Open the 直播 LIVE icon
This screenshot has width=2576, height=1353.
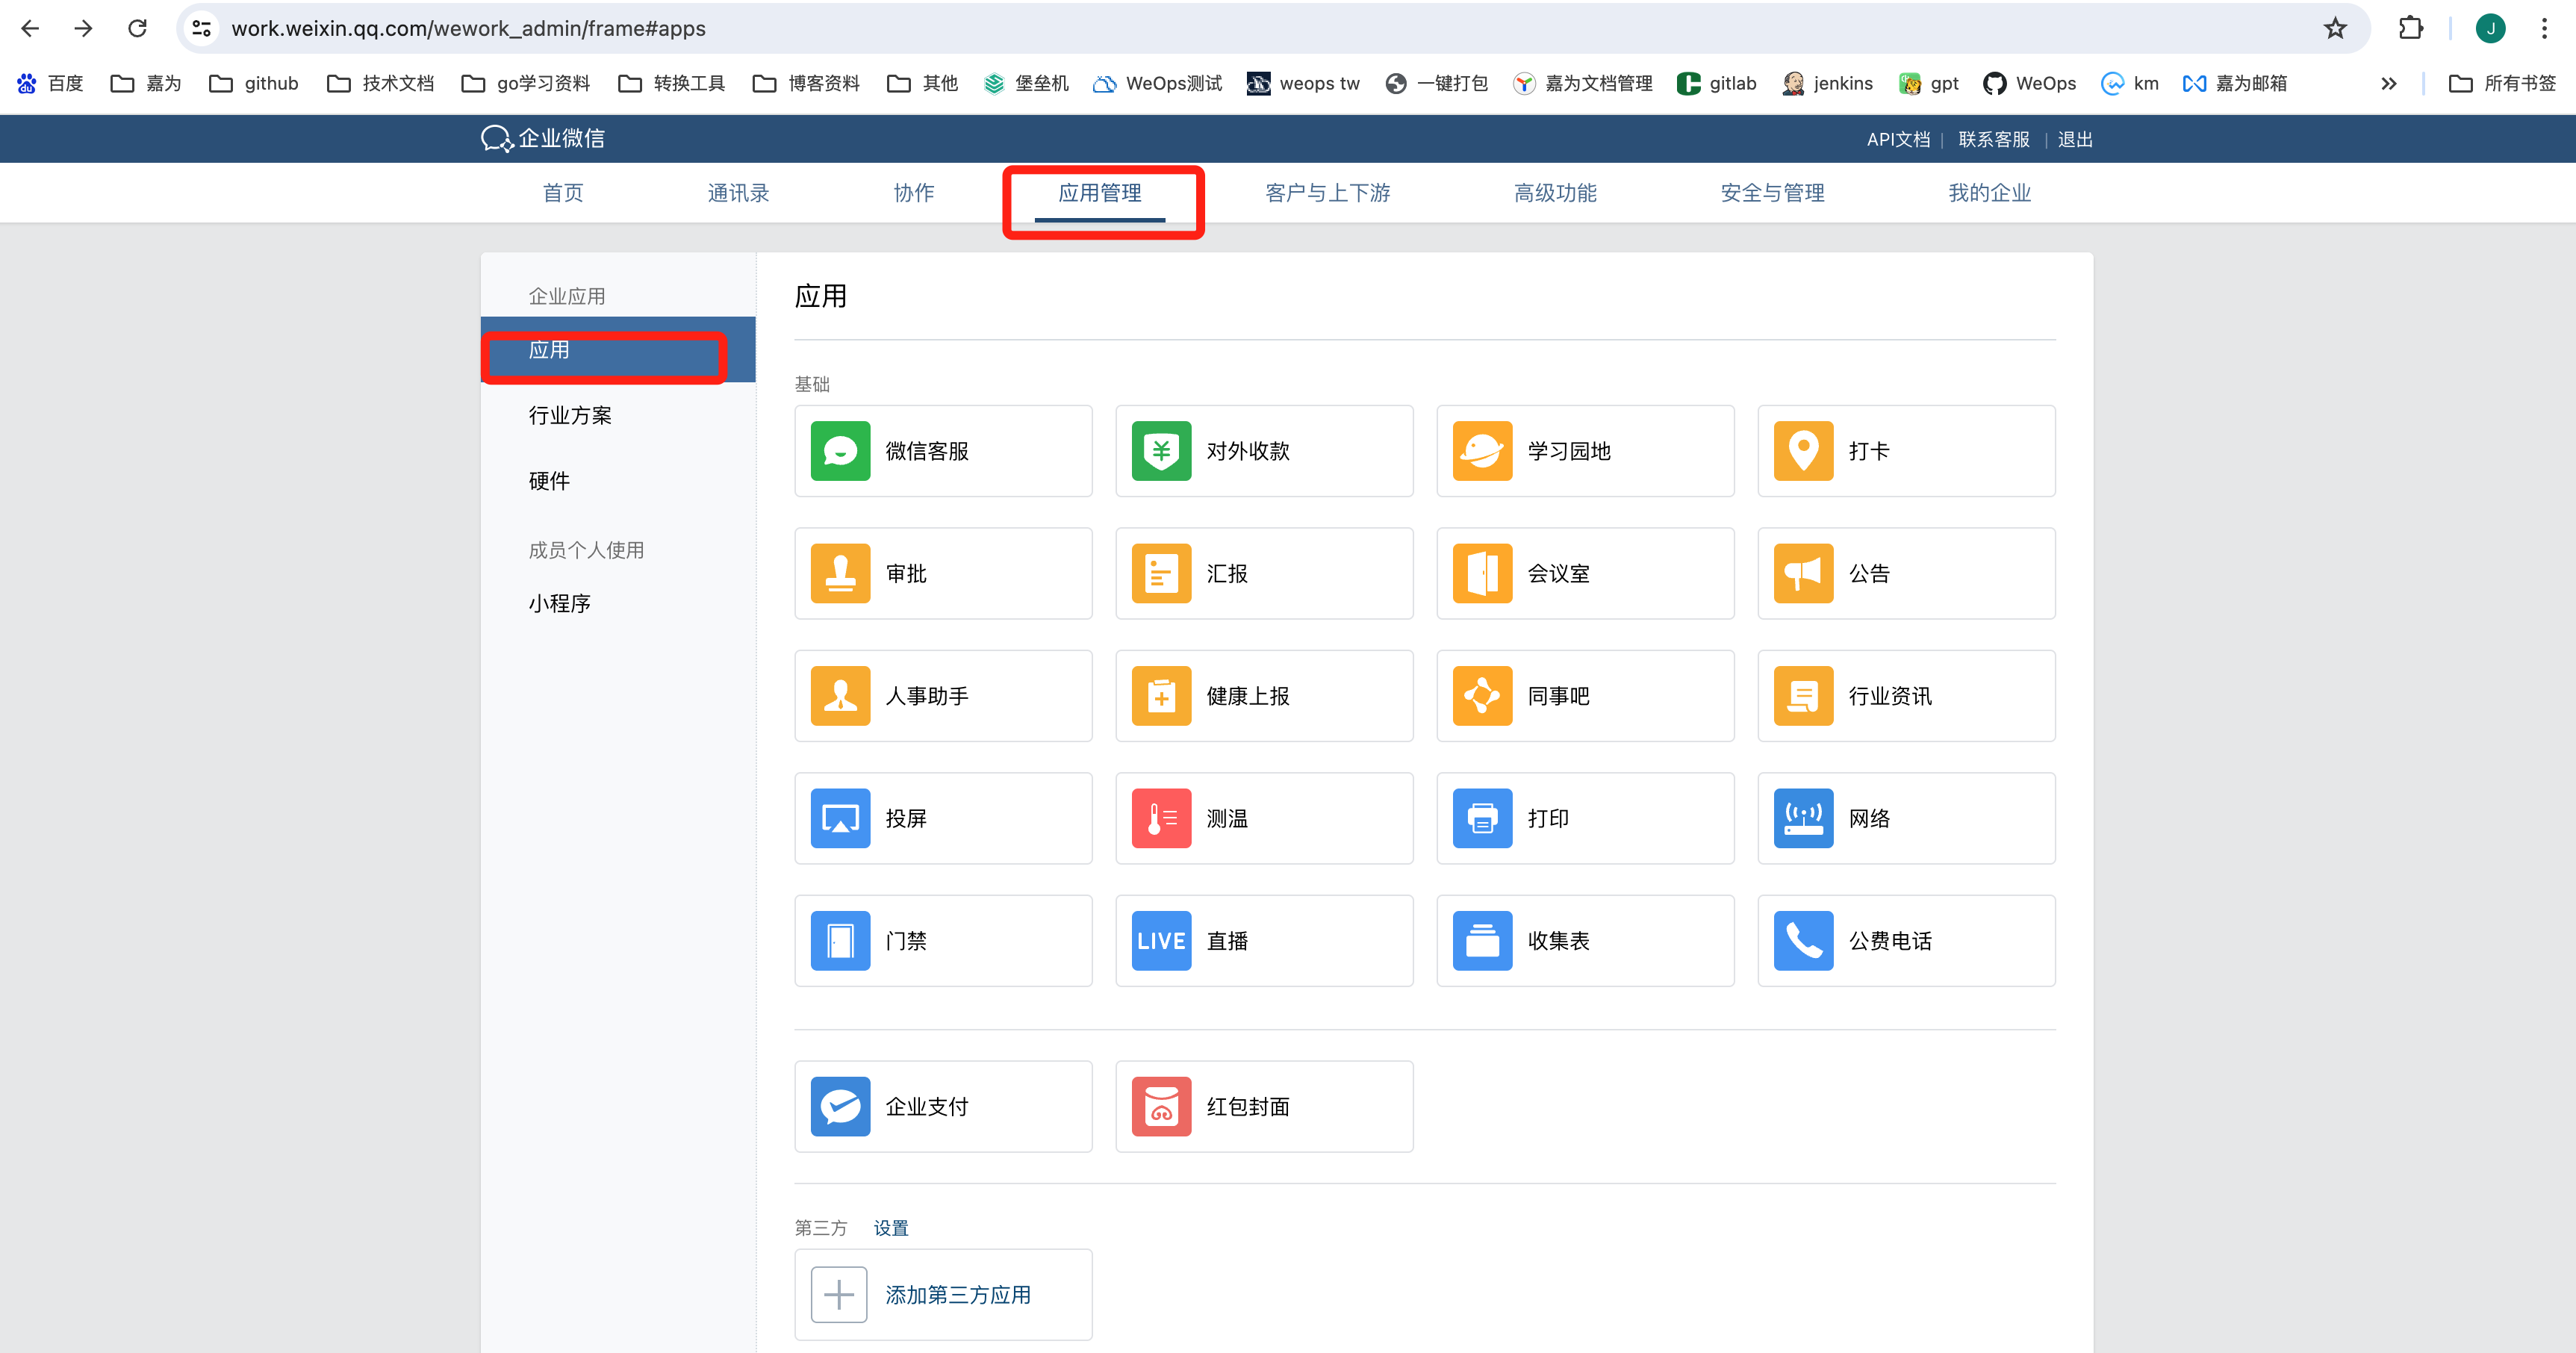click(x=1161, y=941)
